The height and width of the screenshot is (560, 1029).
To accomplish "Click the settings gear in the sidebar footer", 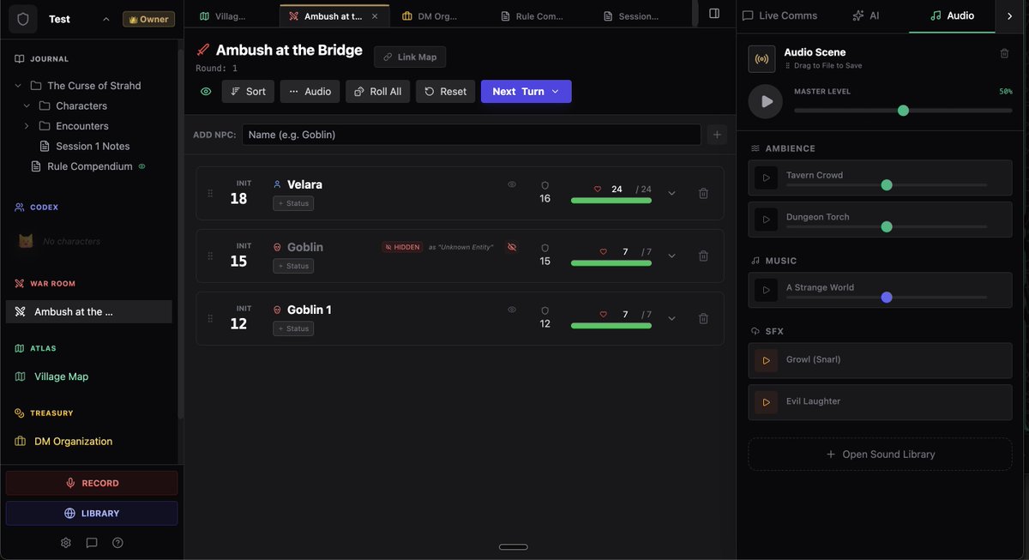I will 66,543.
